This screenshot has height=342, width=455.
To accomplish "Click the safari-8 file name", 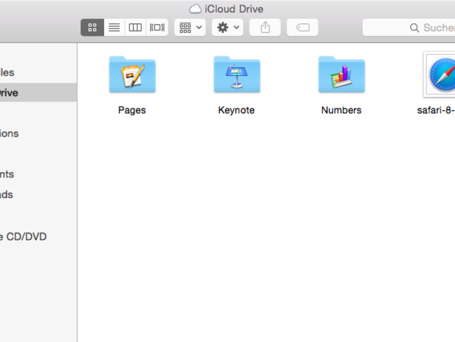I will point(436,111).
